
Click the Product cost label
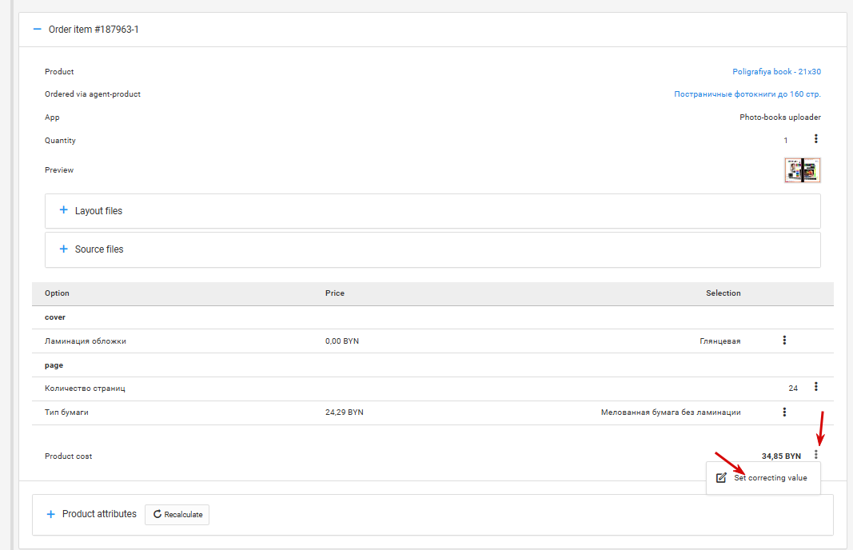pyautogui.click(x=69, y=456)
